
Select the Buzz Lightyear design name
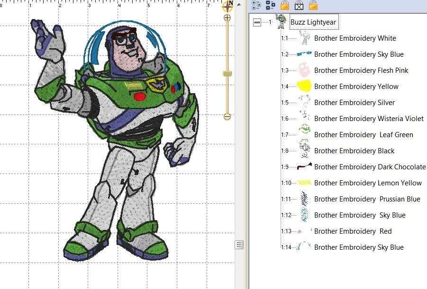point(313,22)
